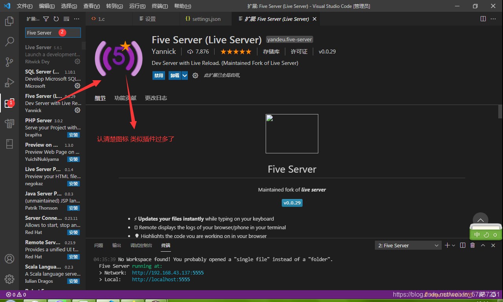Image resolution: width=503 pixels, height=302 pixels.
Task: Click the scroll-to-top arrow button
Action: pyautogui.click(x=480, y=220)
